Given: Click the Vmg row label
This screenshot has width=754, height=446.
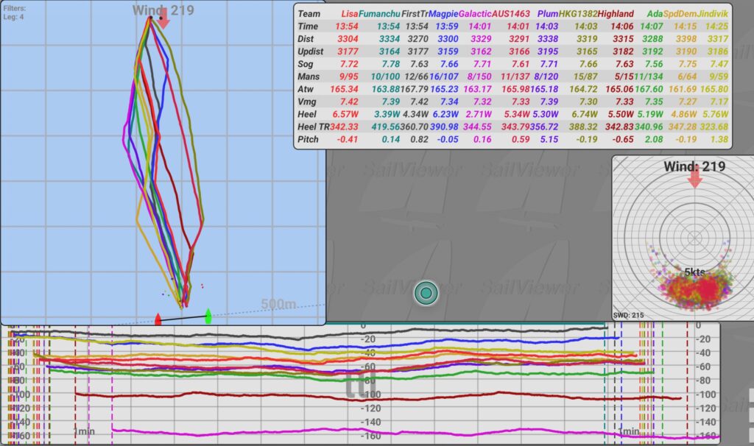Looking at the screenshot, I should [307, 102].
